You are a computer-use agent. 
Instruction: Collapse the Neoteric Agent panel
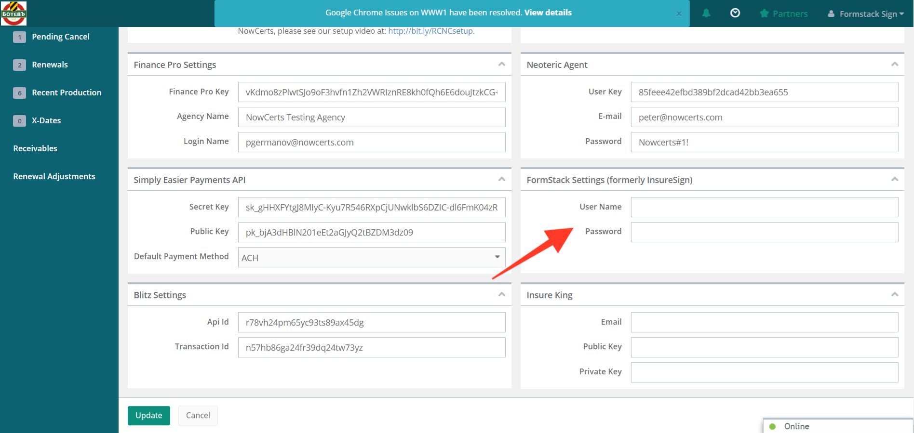[x=895, y=64]
